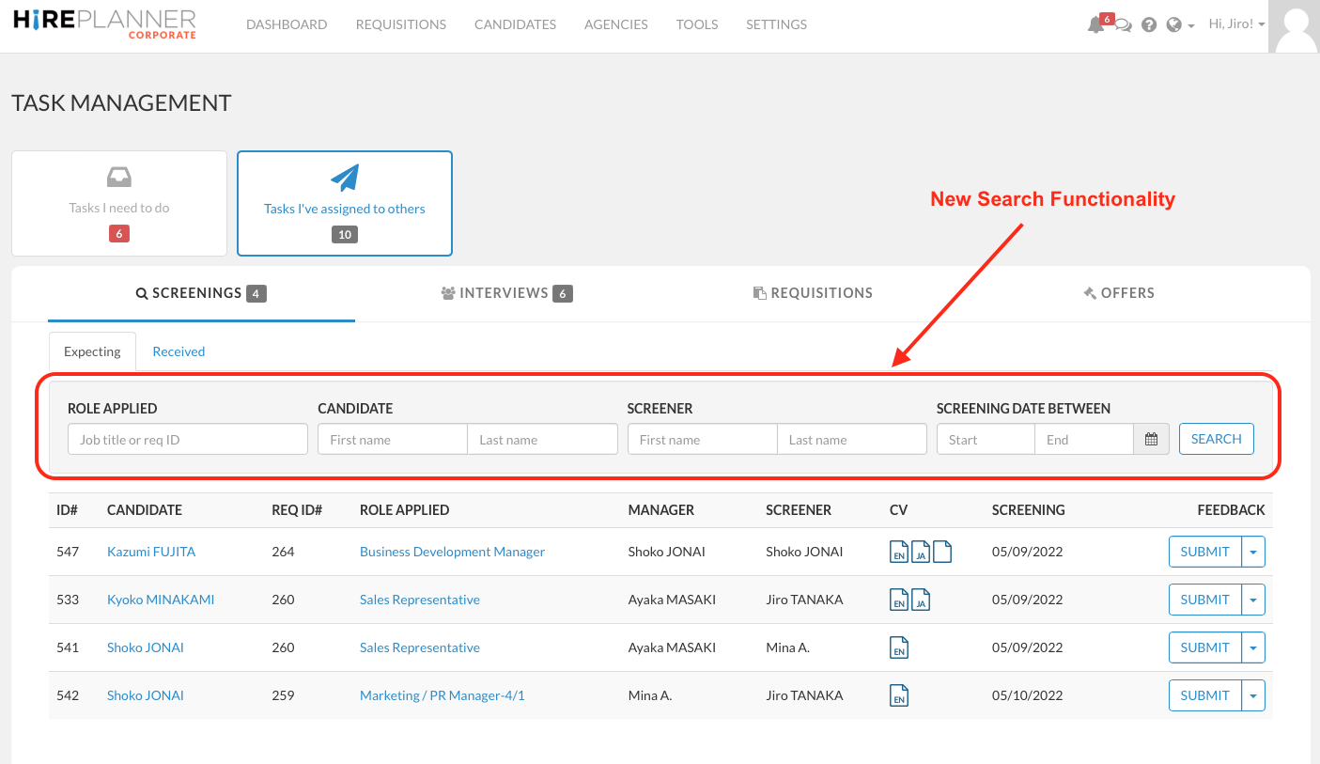Expand the dropdown next to SUBMIT for row 547

click(1253, 552)
